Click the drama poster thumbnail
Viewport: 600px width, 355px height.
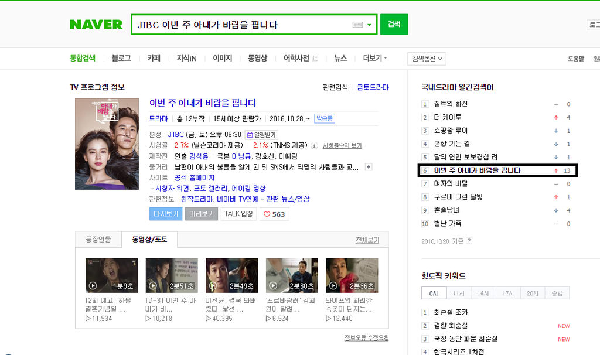coord(107,144)
